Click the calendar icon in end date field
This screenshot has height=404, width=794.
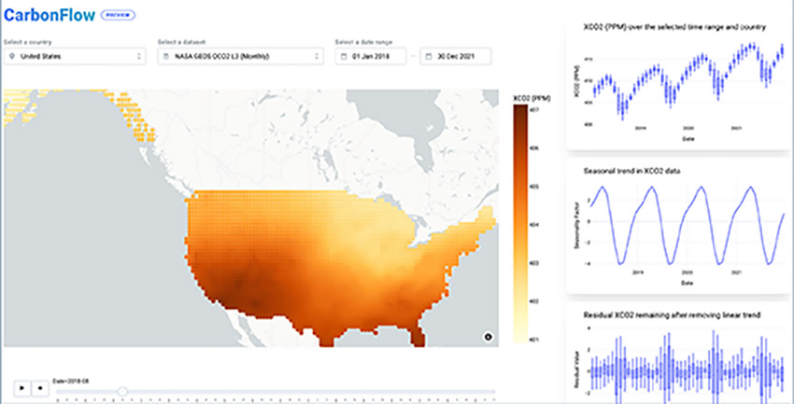point(429,57)
